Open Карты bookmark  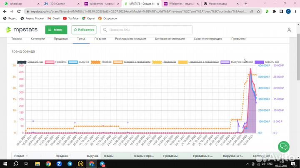coord(88,18)
